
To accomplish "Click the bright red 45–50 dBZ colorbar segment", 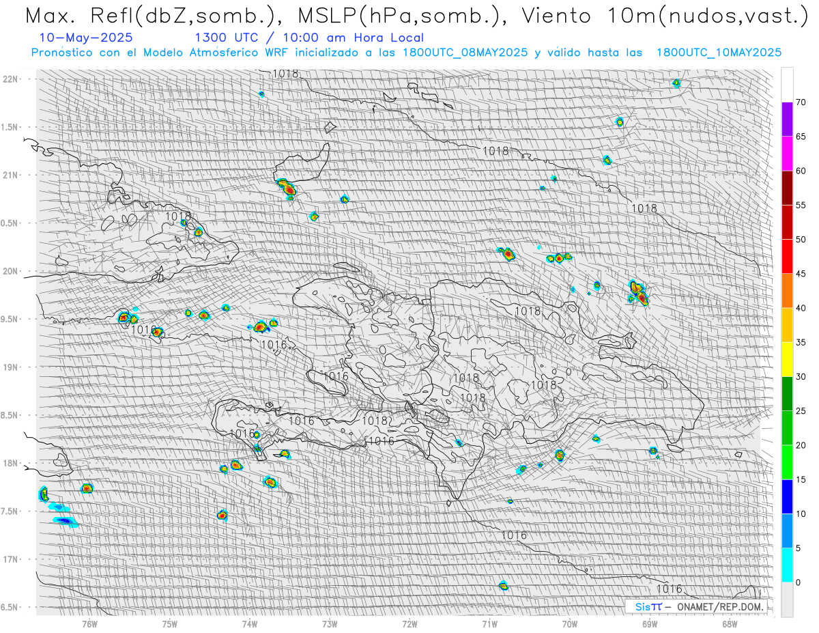I will pos(787,257).
